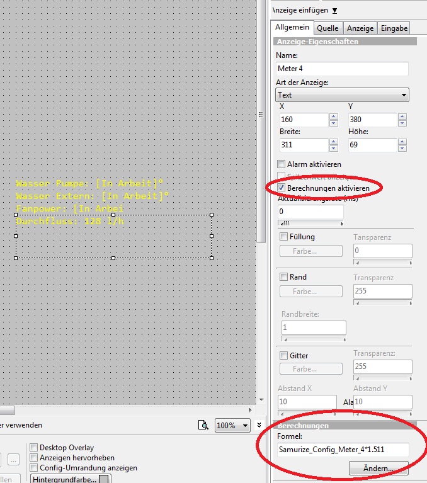Screen dimensions: 427x483
Task: Adjust the Füllung transparency slider
Action: [383, 263]
